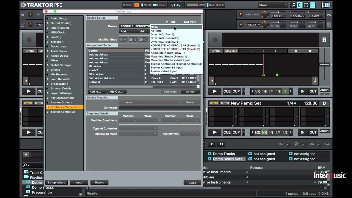Adjust the FEEDB slider in FX 4
This screenshot has width=352, height=198.
[x=297, y=23]
